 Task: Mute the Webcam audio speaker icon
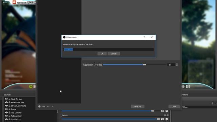point(162,119)
